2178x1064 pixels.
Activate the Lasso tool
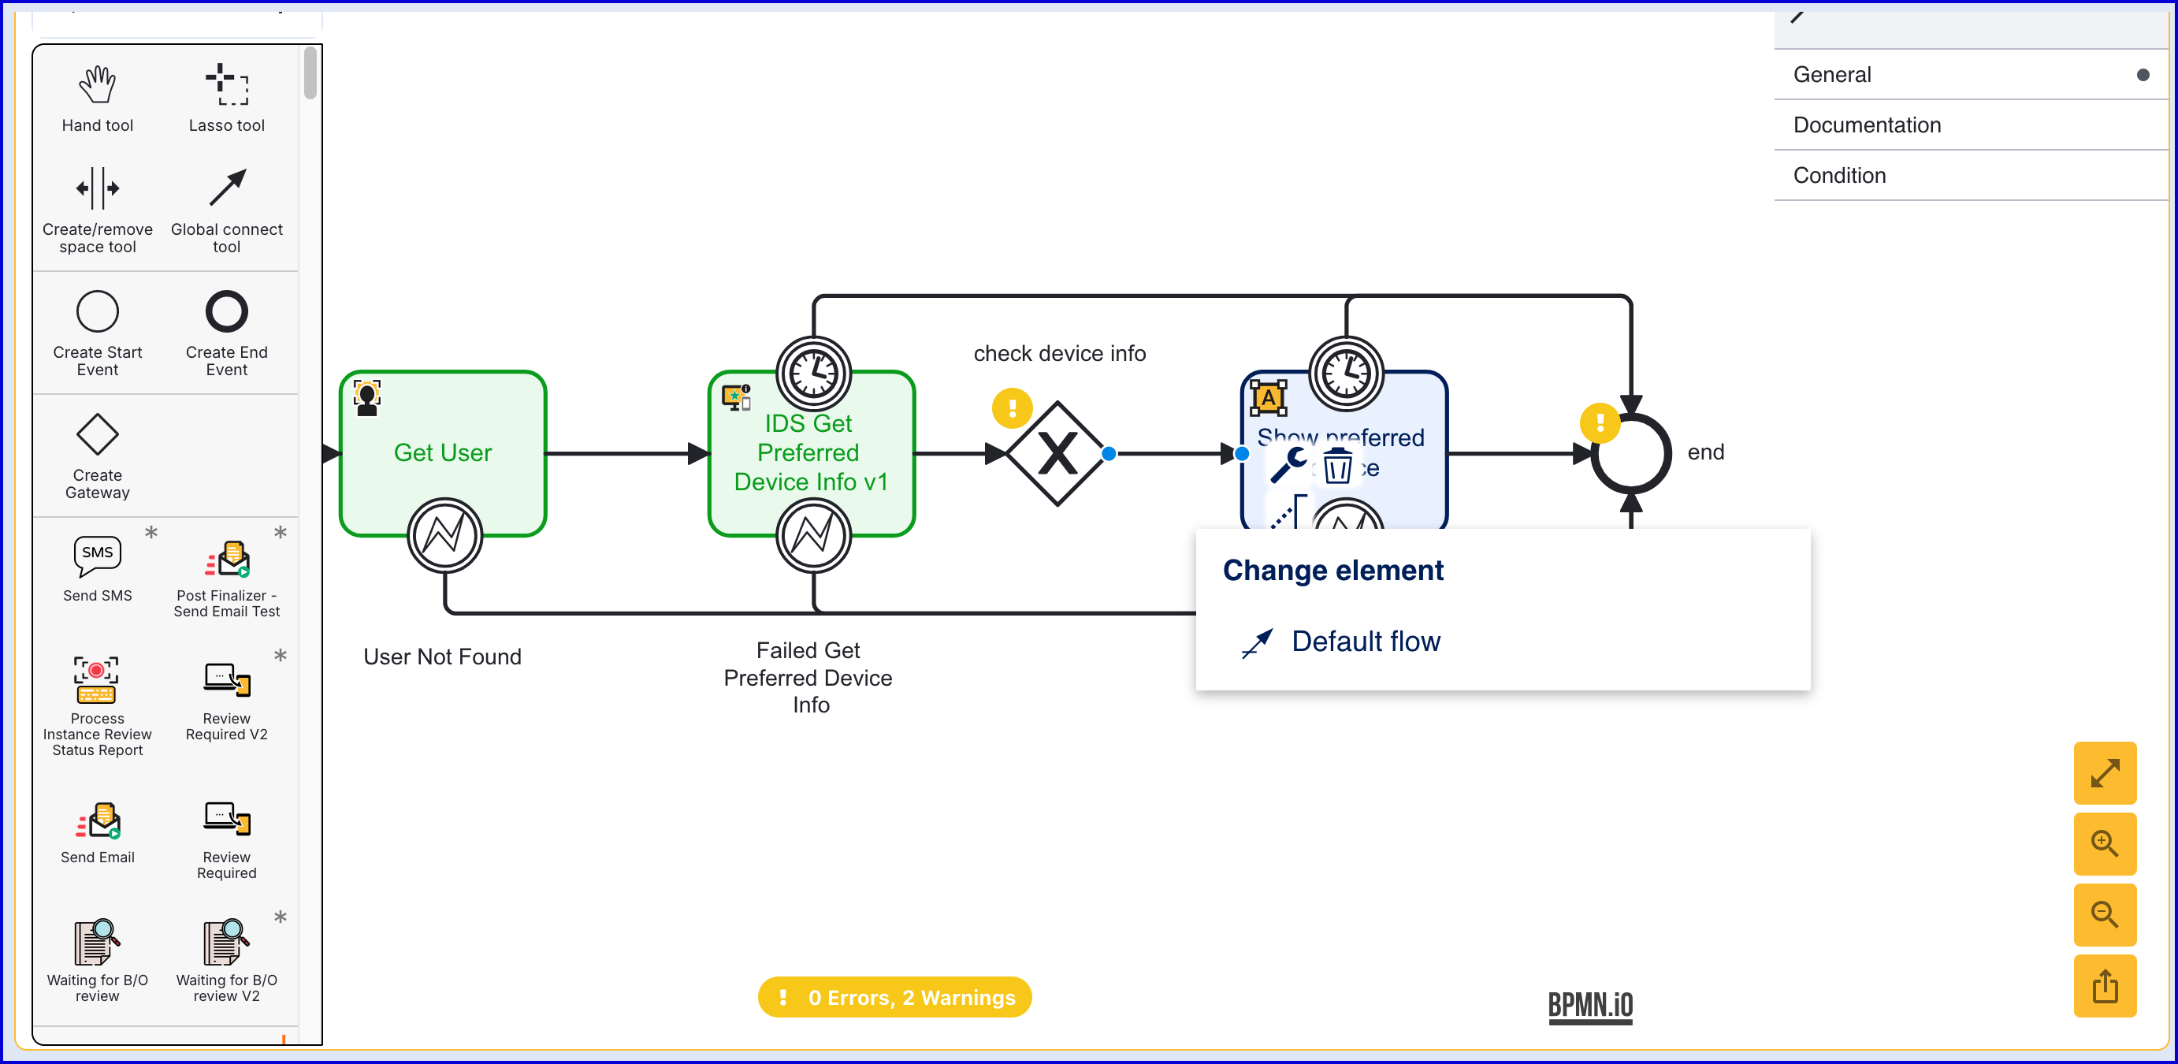pos(225,97)
